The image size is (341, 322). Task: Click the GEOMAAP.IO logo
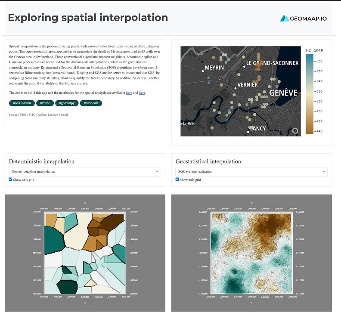coord(304,19)
